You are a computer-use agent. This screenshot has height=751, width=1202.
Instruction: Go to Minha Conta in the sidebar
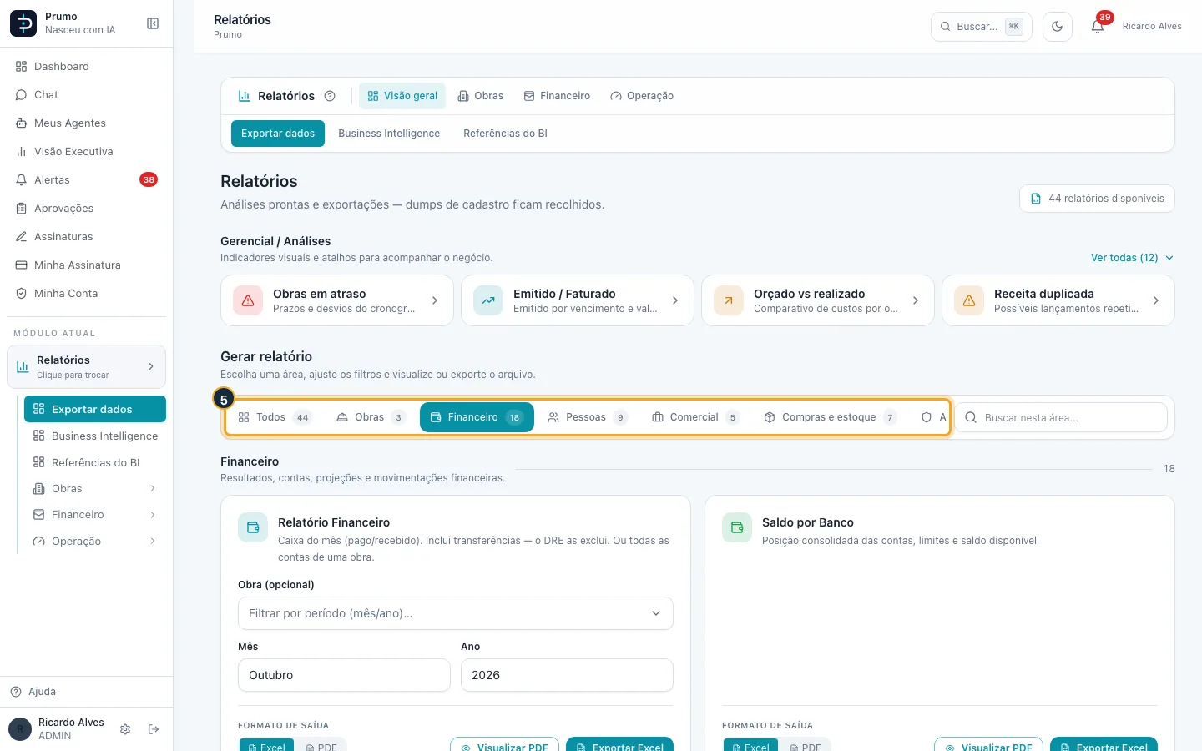(x=87, y=294)
